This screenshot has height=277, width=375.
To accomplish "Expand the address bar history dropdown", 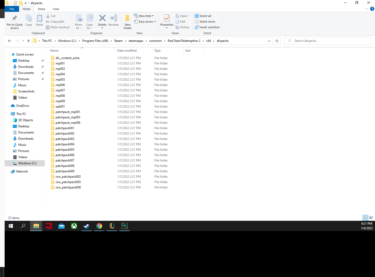I will coord(269,41).
